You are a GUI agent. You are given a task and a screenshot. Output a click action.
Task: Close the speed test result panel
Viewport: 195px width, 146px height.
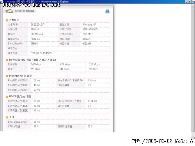tap(107, 11)
